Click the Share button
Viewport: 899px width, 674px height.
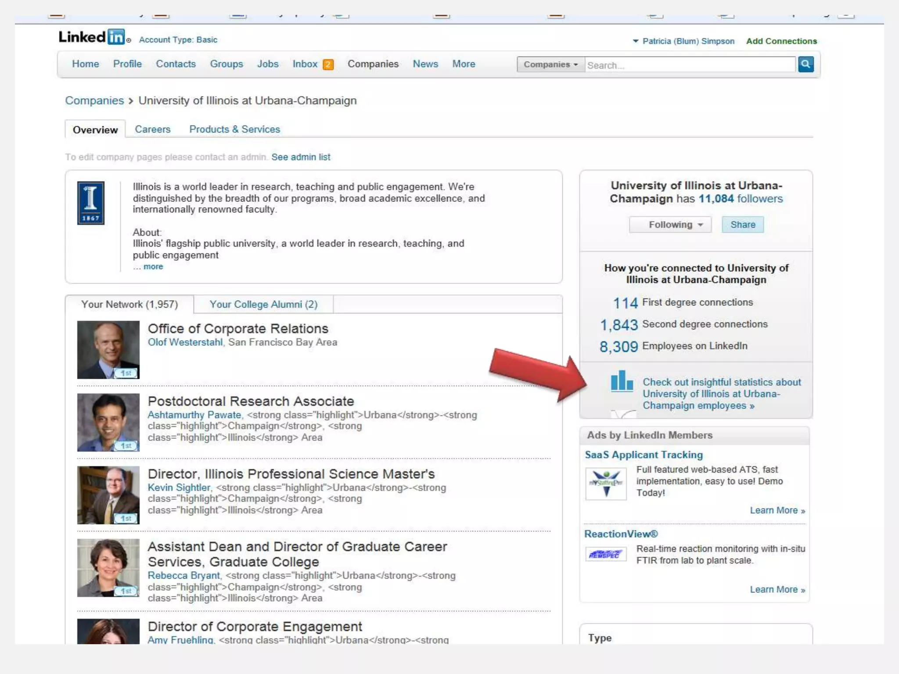(742, 225)
